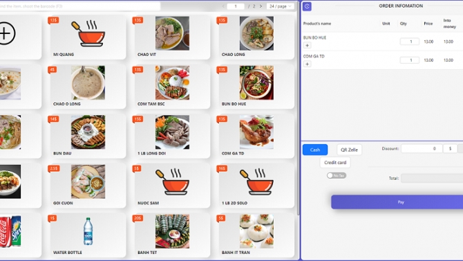Click the Qty column header
Viewport: 463px width, 261px height.
[x=404, y=24]
